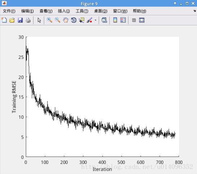Click the MATLAB logo in title bar
Screen dimensions: 197x174
(4, 3)
